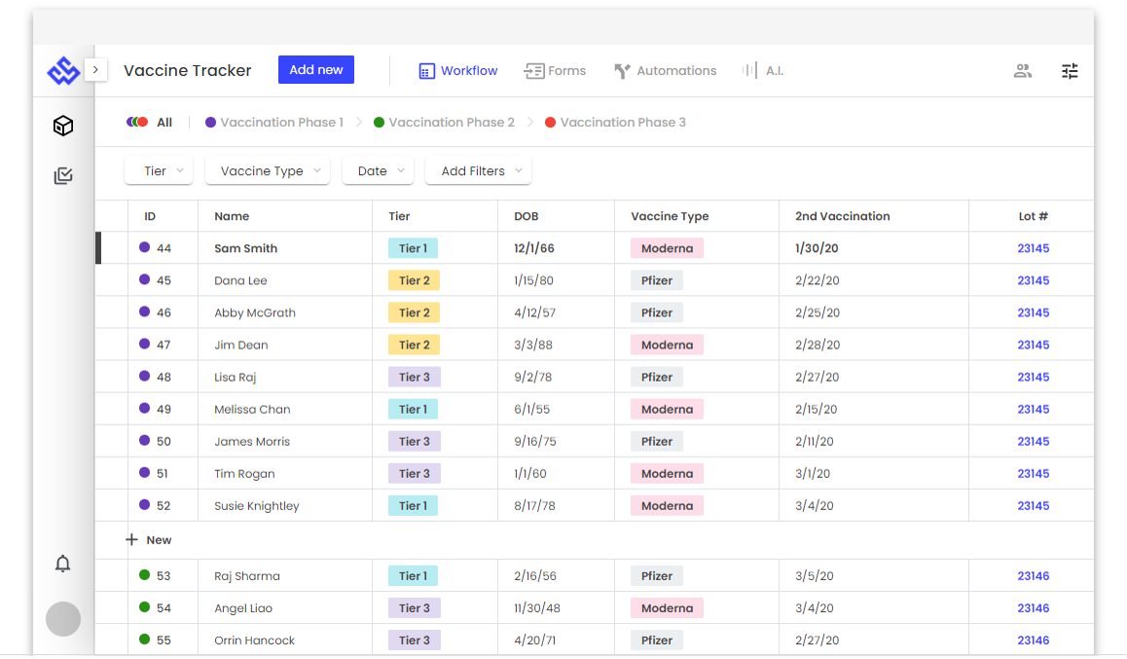This screenshot has width=1127, height=659.
Task: Expand the Vaccine Type filter
Action: pos(267,169)
